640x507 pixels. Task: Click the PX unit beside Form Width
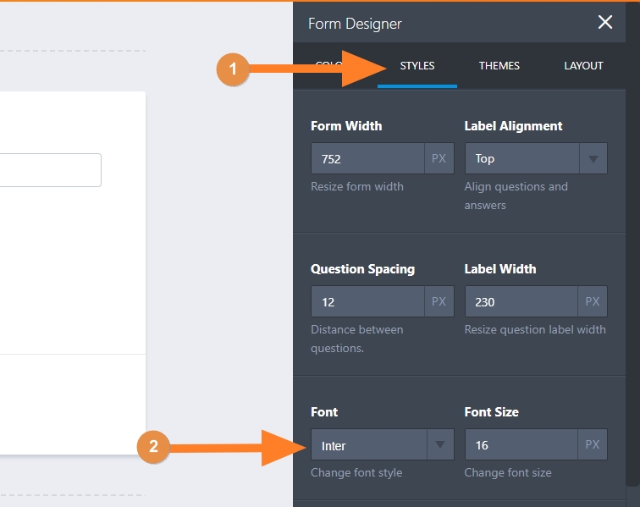coord(439,159)
